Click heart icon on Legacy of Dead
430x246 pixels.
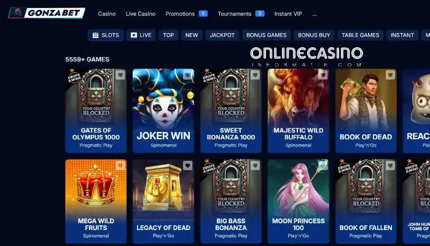187,166
